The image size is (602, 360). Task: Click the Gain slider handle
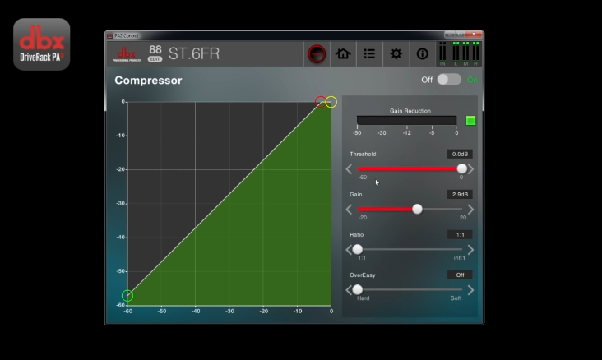pos(417,210)
